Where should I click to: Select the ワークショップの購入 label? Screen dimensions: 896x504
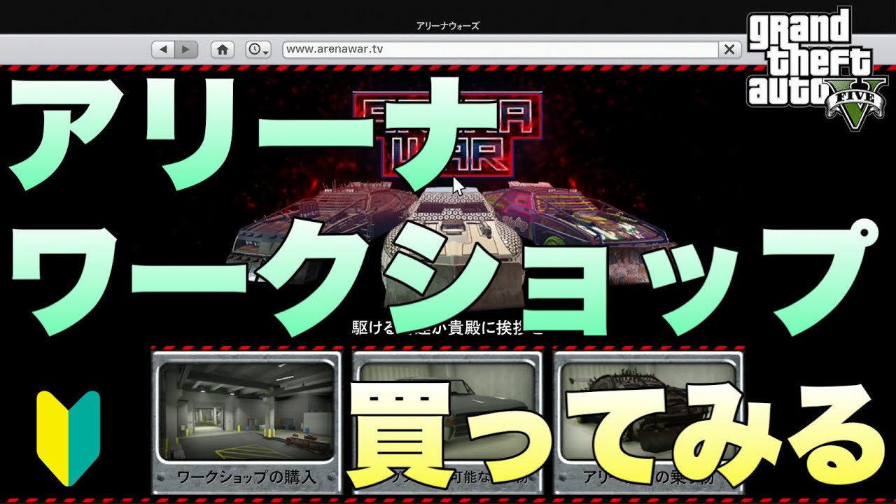point(246,478)
